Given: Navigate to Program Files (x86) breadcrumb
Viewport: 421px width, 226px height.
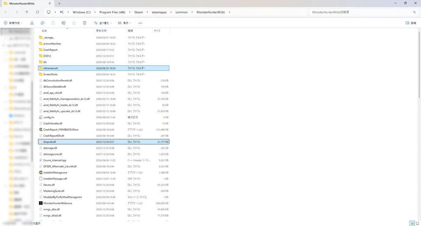Looking at the screenshot, I should 112,12.
